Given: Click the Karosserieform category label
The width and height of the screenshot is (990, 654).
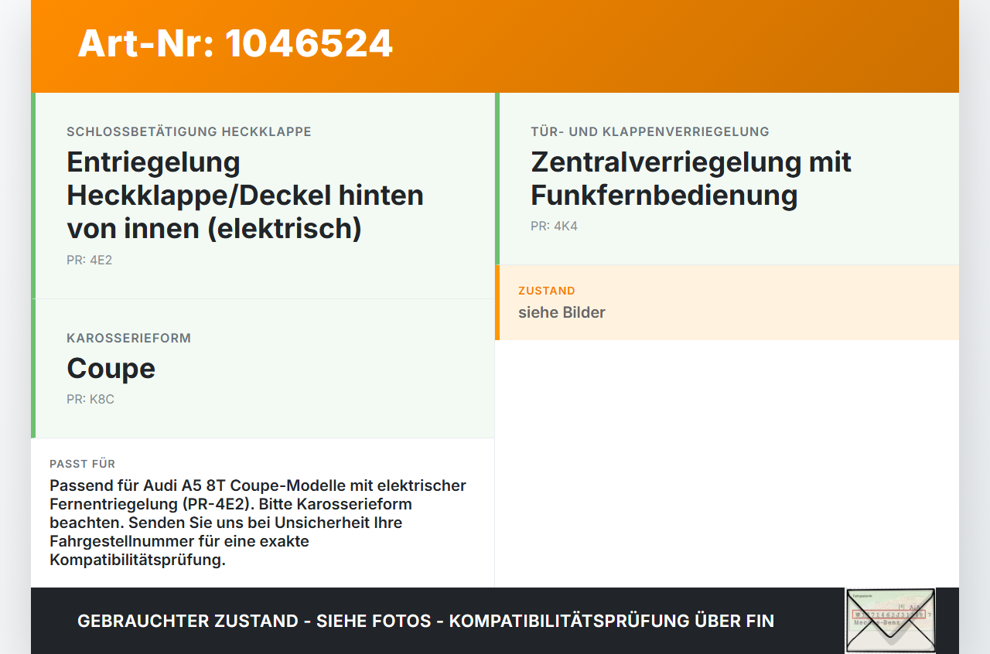Looking at the screenshot, I should point(128,338).
